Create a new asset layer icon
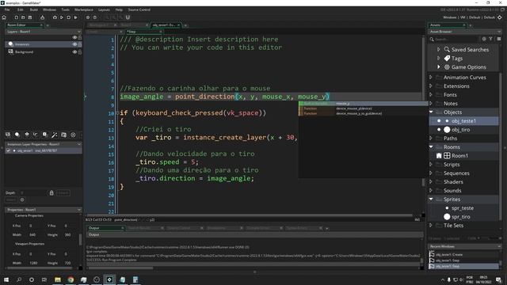Image resolution: width=507 pixels, height=285 pixels. [45, 135]
